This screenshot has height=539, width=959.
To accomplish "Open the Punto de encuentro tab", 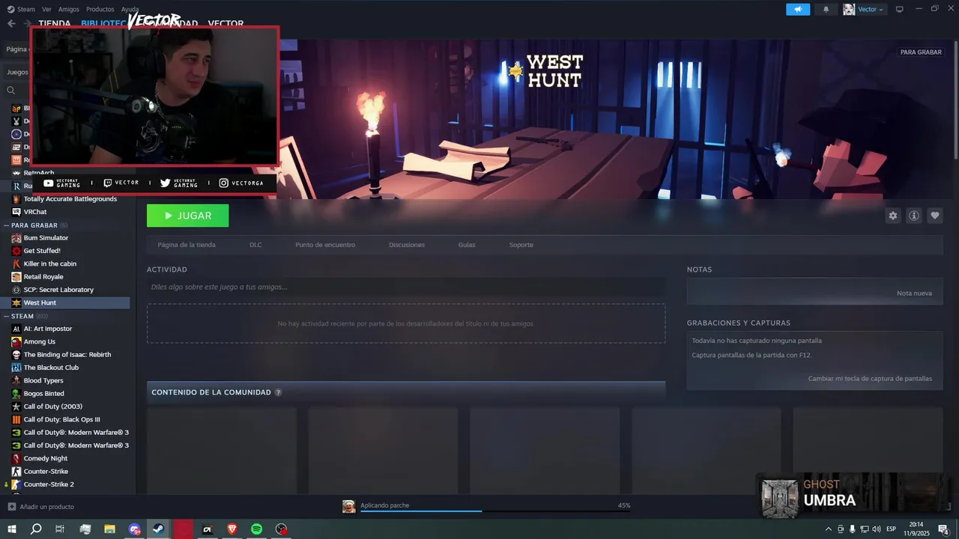I will coord(325,245).
